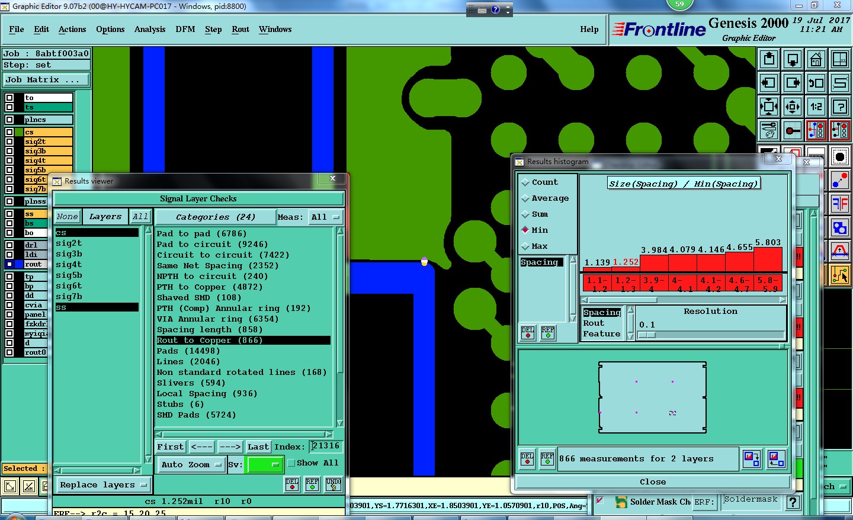853x520 pixels.
Task: Open the DFM menu
Action: (185, 29)
